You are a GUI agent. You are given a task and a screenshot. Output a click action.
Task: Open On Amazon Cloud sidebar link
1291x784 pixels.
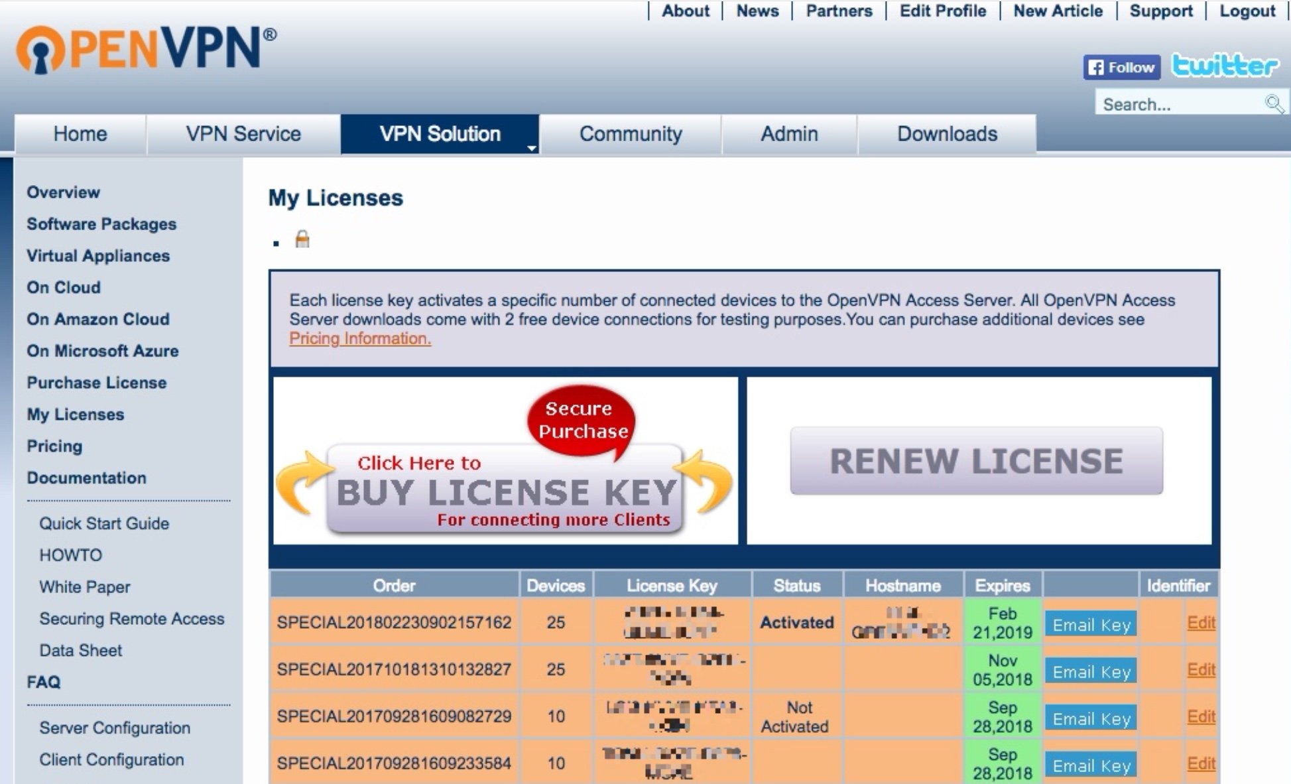coord(98,319)
